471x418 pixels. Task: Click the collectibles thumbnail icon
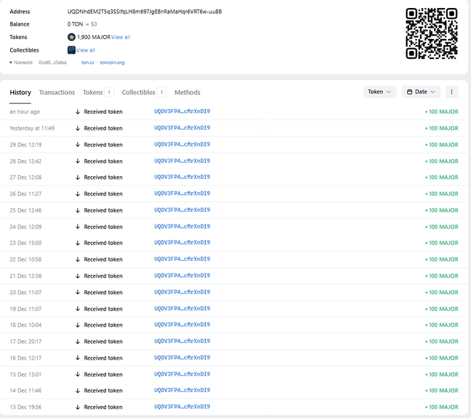71,50
